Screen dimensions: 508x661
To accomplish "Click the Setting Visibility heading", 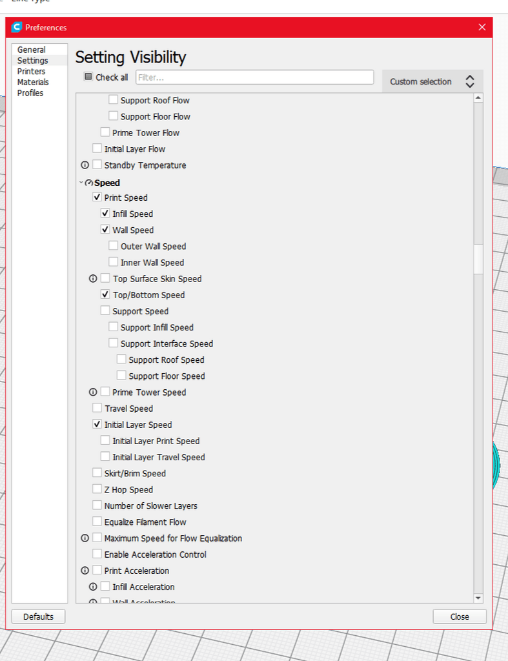I will click(x=130, y=57).
